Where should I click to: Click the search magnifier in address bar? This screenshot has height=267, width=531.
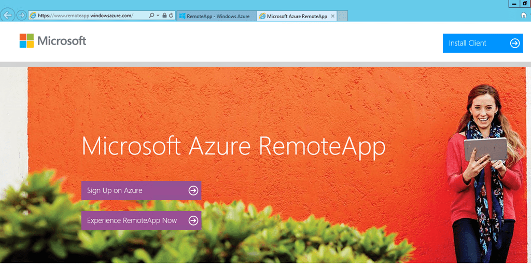(151, 15)
